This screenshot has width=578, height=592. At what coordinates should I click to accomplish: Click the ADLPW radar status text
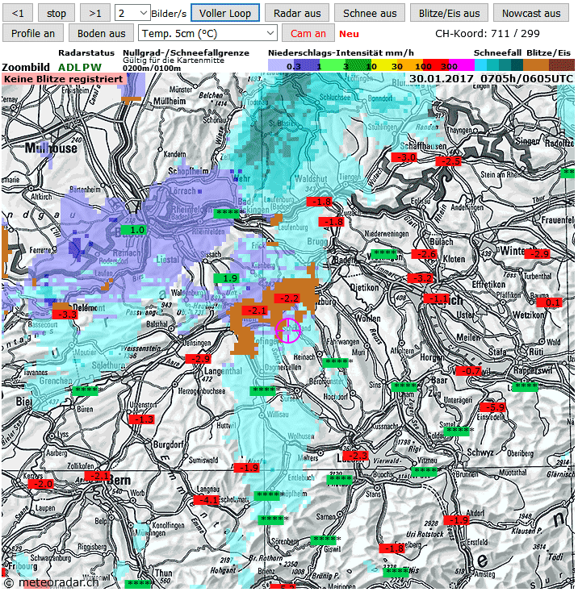80,67
